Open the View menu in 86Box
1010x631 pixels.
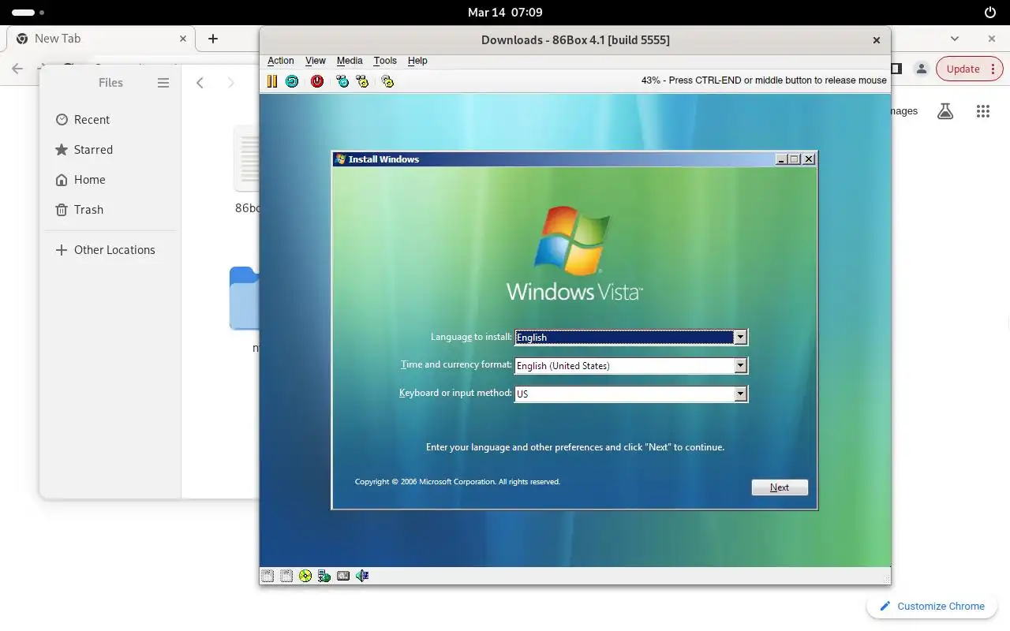click(315, 61)
